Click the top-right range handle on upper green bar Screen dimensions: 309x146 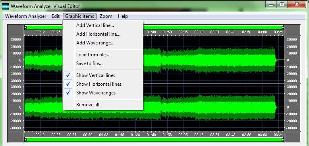click(283, 27)
